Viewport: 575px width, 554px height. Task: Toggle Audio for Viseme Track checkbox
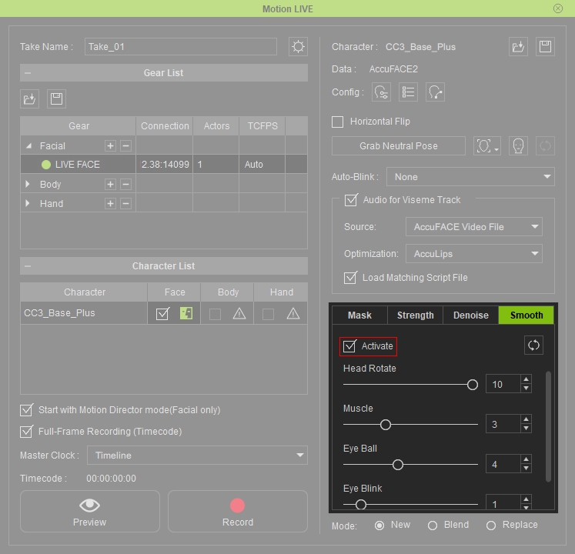pyautogui.click(x=351, y=200)
